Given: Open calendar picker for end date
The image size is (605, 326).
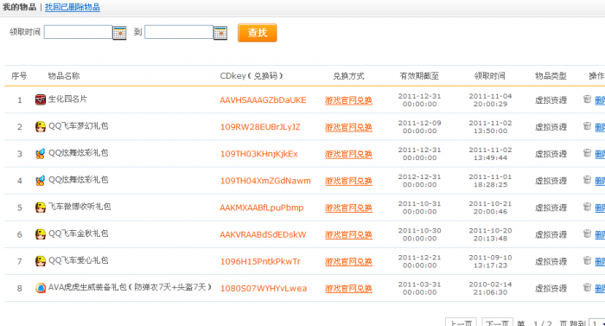Looking at the screenshot, I should click(220, 33).
